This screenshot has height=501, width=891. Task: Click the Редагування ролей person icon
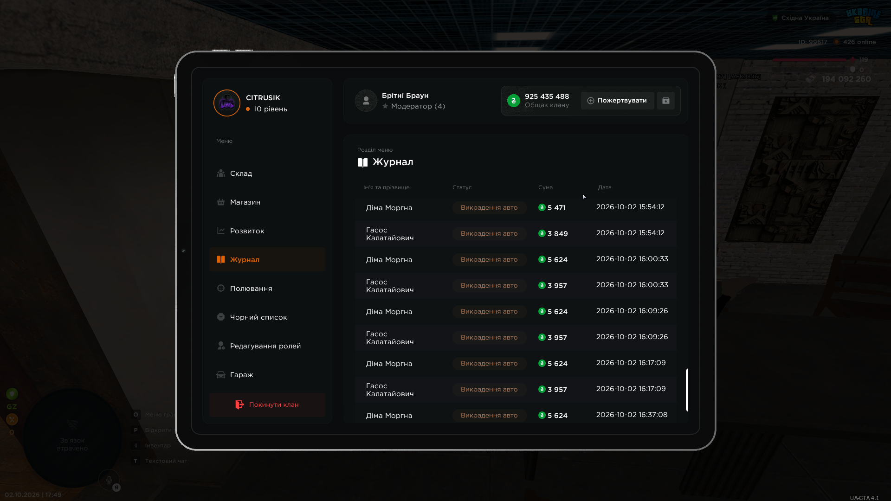pyautogui.click(x=221, y=346)
